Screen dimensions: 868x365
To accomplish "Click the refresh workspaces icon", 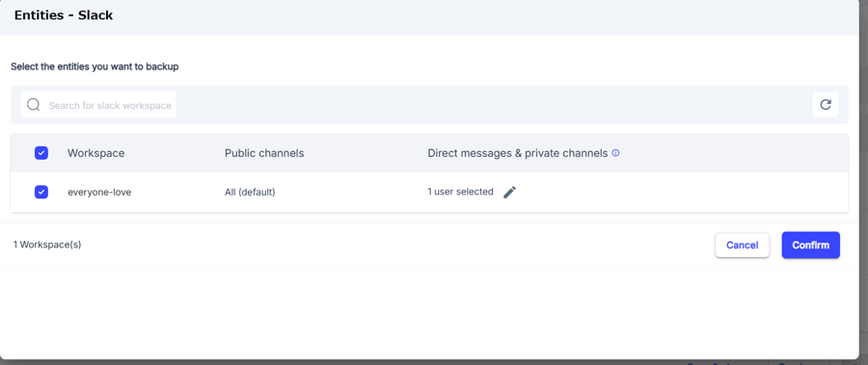I will click(x=826, y=105).
